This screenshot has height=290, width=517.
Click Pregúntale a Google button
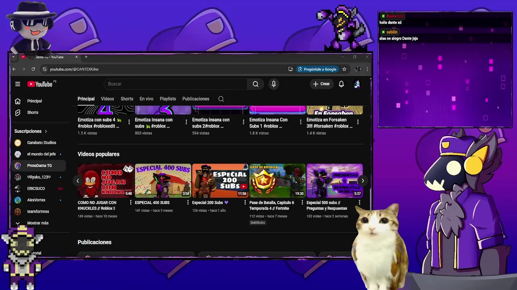click(317, 69)
